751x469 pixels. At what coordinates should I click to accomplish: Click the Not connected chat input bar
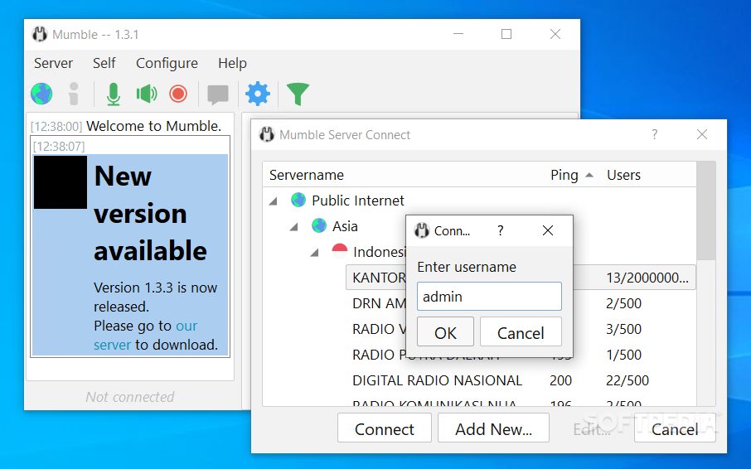(x=130, y=396)
